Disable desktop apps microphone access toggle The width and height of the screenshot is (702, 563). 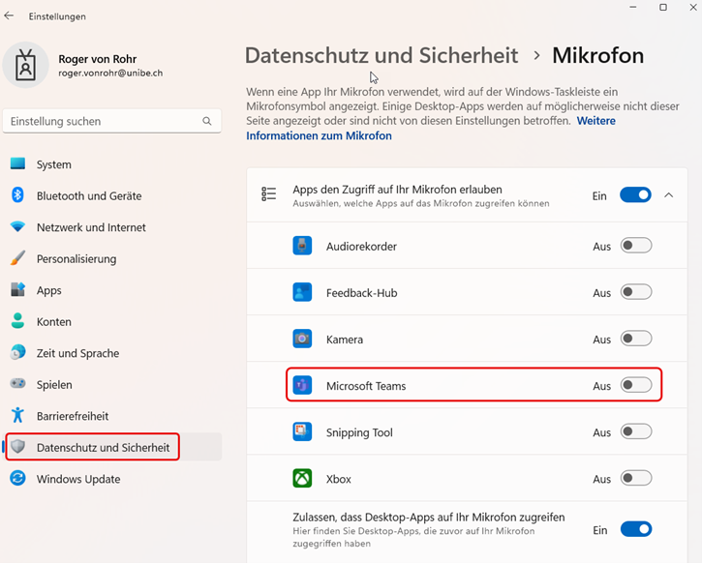[x=636, y=529]
